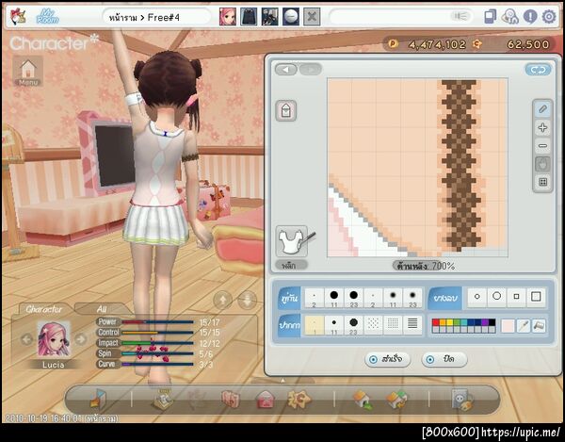Viewport: 565px width, 442px height.
Task: Select the dense dot grid pattern pen
Action: [393, 325]
